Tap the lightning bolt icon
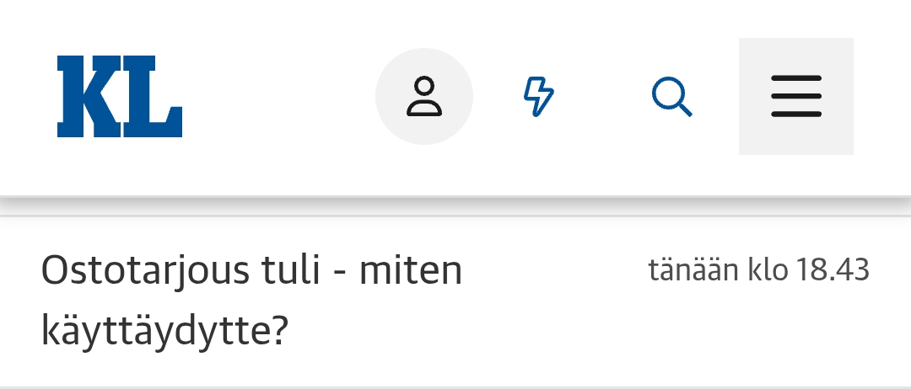The image size is (911, 389). click(538, 96)
